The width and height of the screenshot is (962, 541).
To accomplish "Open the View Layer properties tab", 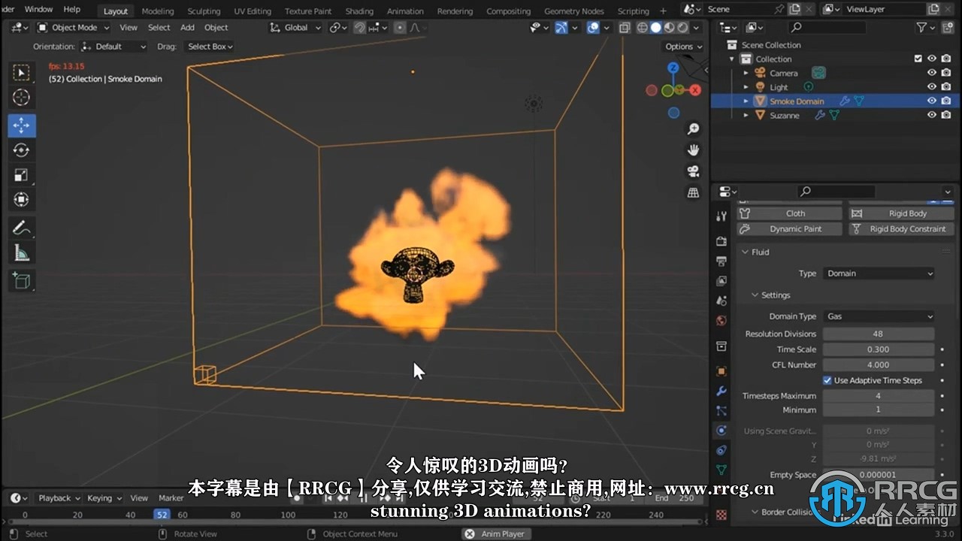I will click(x=721, y=281).
